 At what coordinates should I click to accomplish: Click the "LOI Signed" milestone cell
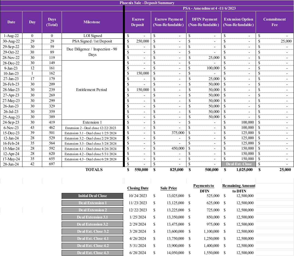point(93,36)
